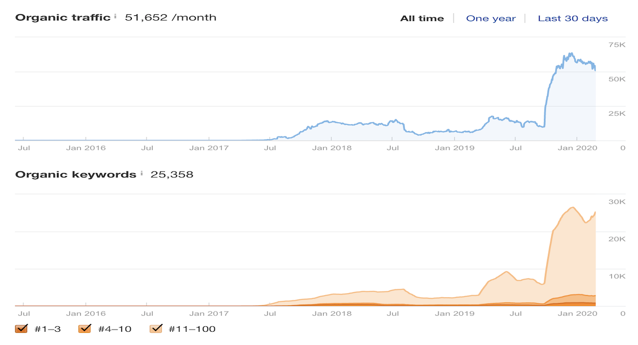Click the organic keywords peak near Jan 2020
The image size is (638, 345).
[x=573, y=208]
